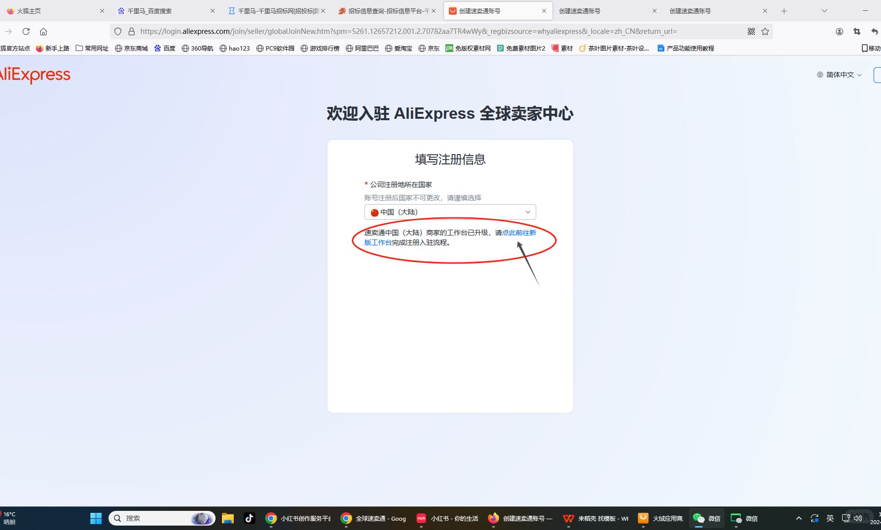Follow the 点此前往新版工作台 link
This screenshot has width=881, height=530.
[519, 233]
